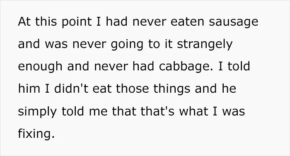Click the word "fixing" in the last line

click(34, 133)
